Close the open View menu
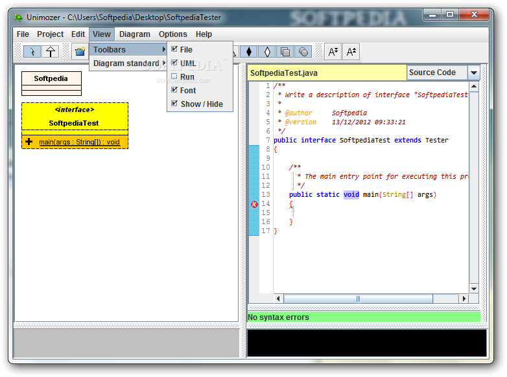This screenshot has height=377, width=507. [102, 34]
